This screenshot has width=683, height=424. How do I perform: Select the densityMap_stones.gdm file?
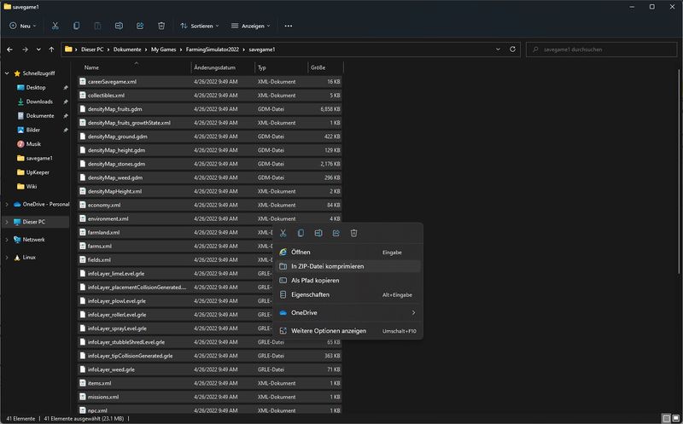pos(209,164)
